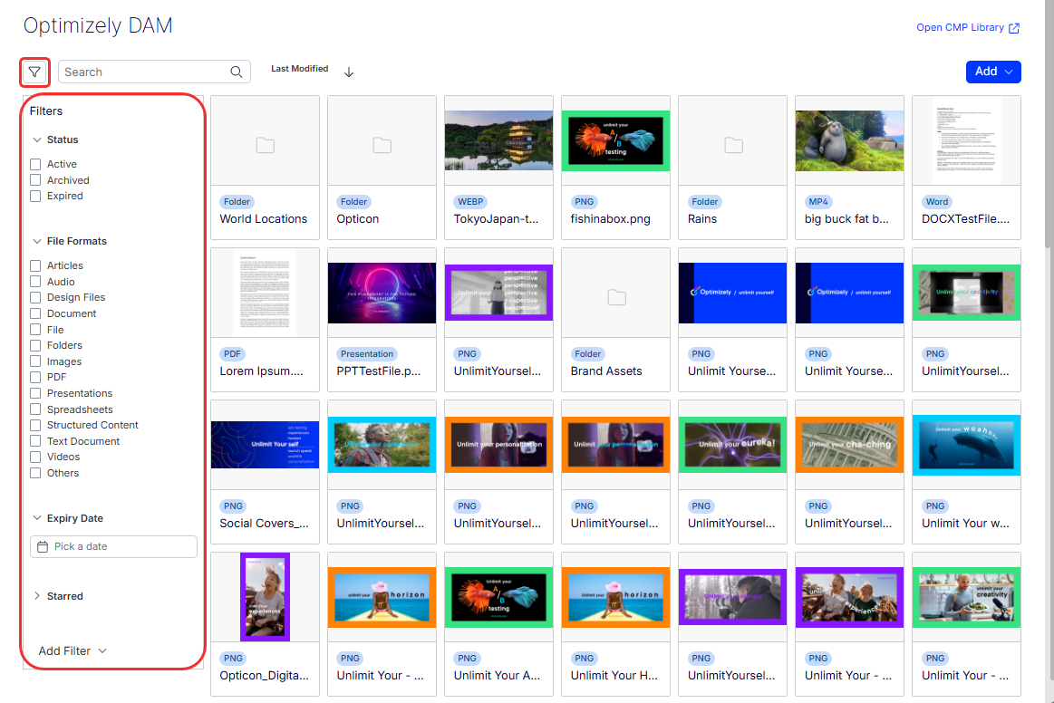Click the filter funnel icon
This screenshot has height=703, width=1054.
34,72
